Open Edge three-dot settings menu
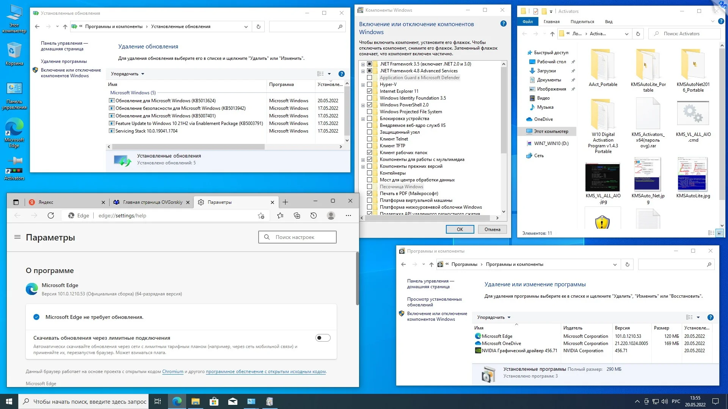The width and height of the screenshot is (728, 409). click(x=348, y=215)
